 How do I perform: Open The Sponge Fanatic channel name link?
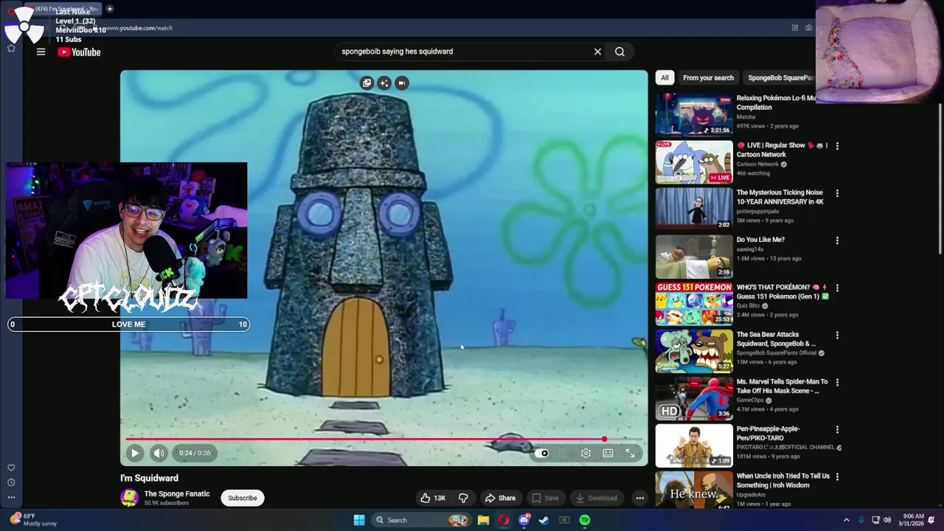pos(177,493)
